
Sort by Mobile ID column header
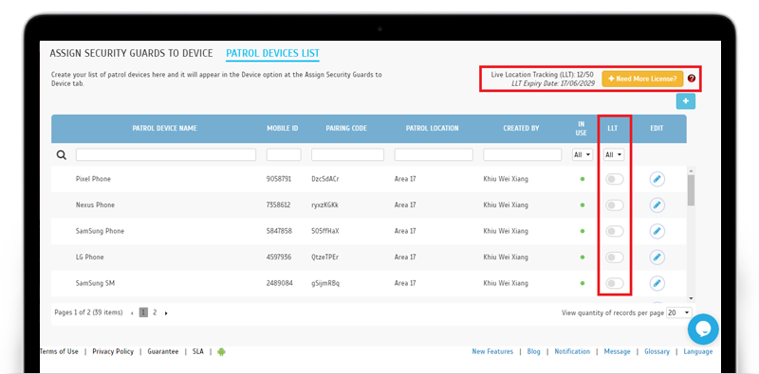(x=283, y=129)
